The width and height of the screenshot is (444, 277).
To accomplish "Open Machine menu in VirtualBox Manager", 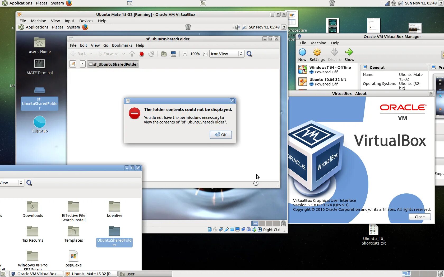I will 318,43.
